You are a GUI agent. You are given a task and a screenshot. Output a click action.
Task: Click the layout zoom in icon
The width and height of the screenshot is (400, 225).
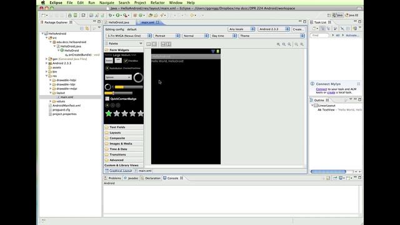pos(302,44)
